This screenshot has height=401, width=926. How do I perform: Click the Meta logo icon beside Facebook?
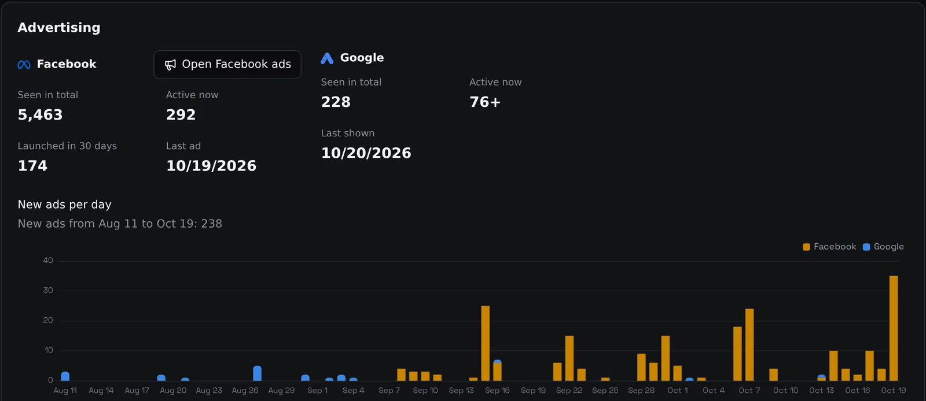click(24, 65)
